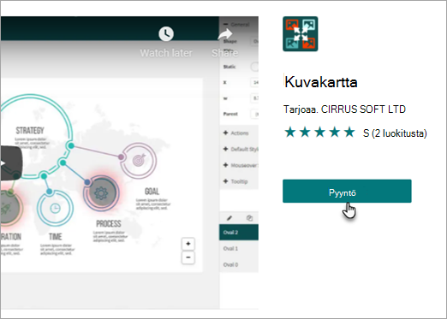The image size is (447, 319).
Task: Click Tarjoaa CIRRUS SOFT LTD text
Action: pos(344,109)
